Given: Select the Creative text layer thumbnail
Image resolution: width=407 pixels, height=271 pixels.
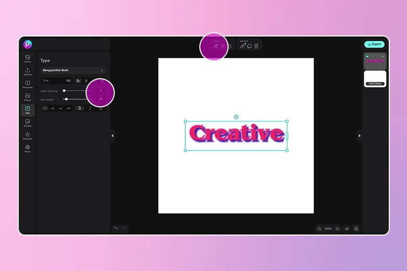Looking at the screenshot, I should click(375, 61).
